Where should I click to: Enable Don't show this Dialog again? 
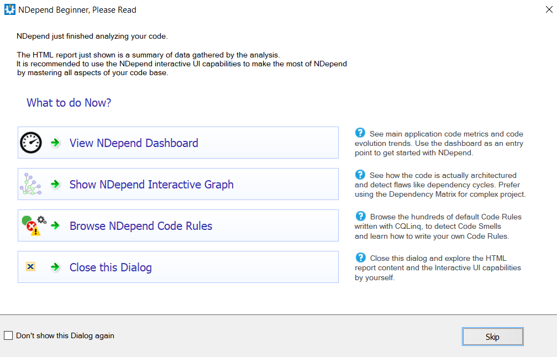point(8,335)
